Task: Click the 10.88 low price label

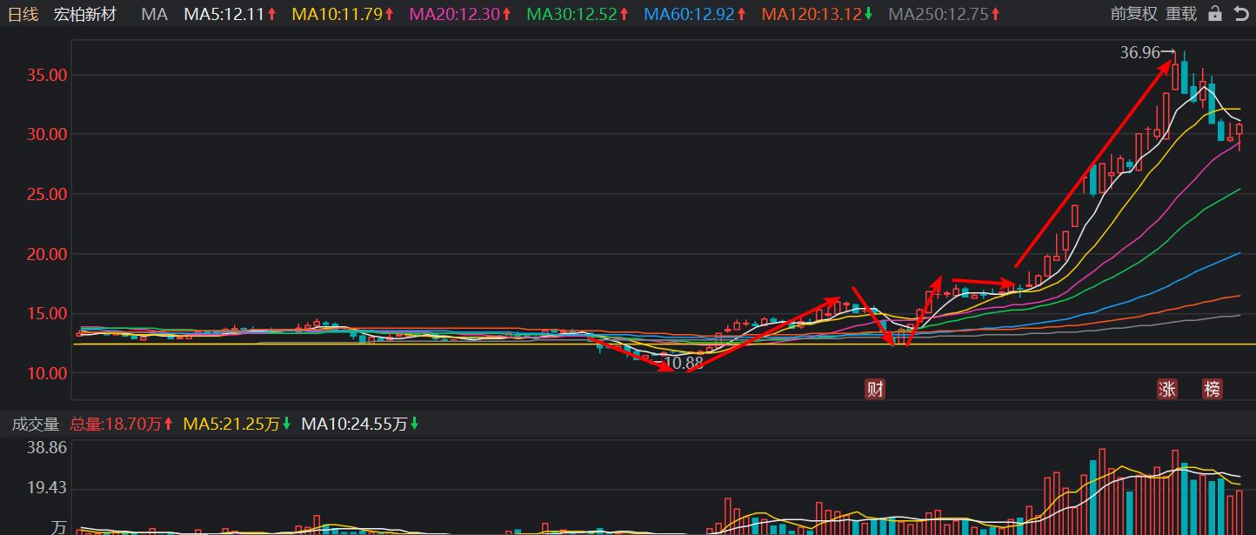Action: pos(682,363)
